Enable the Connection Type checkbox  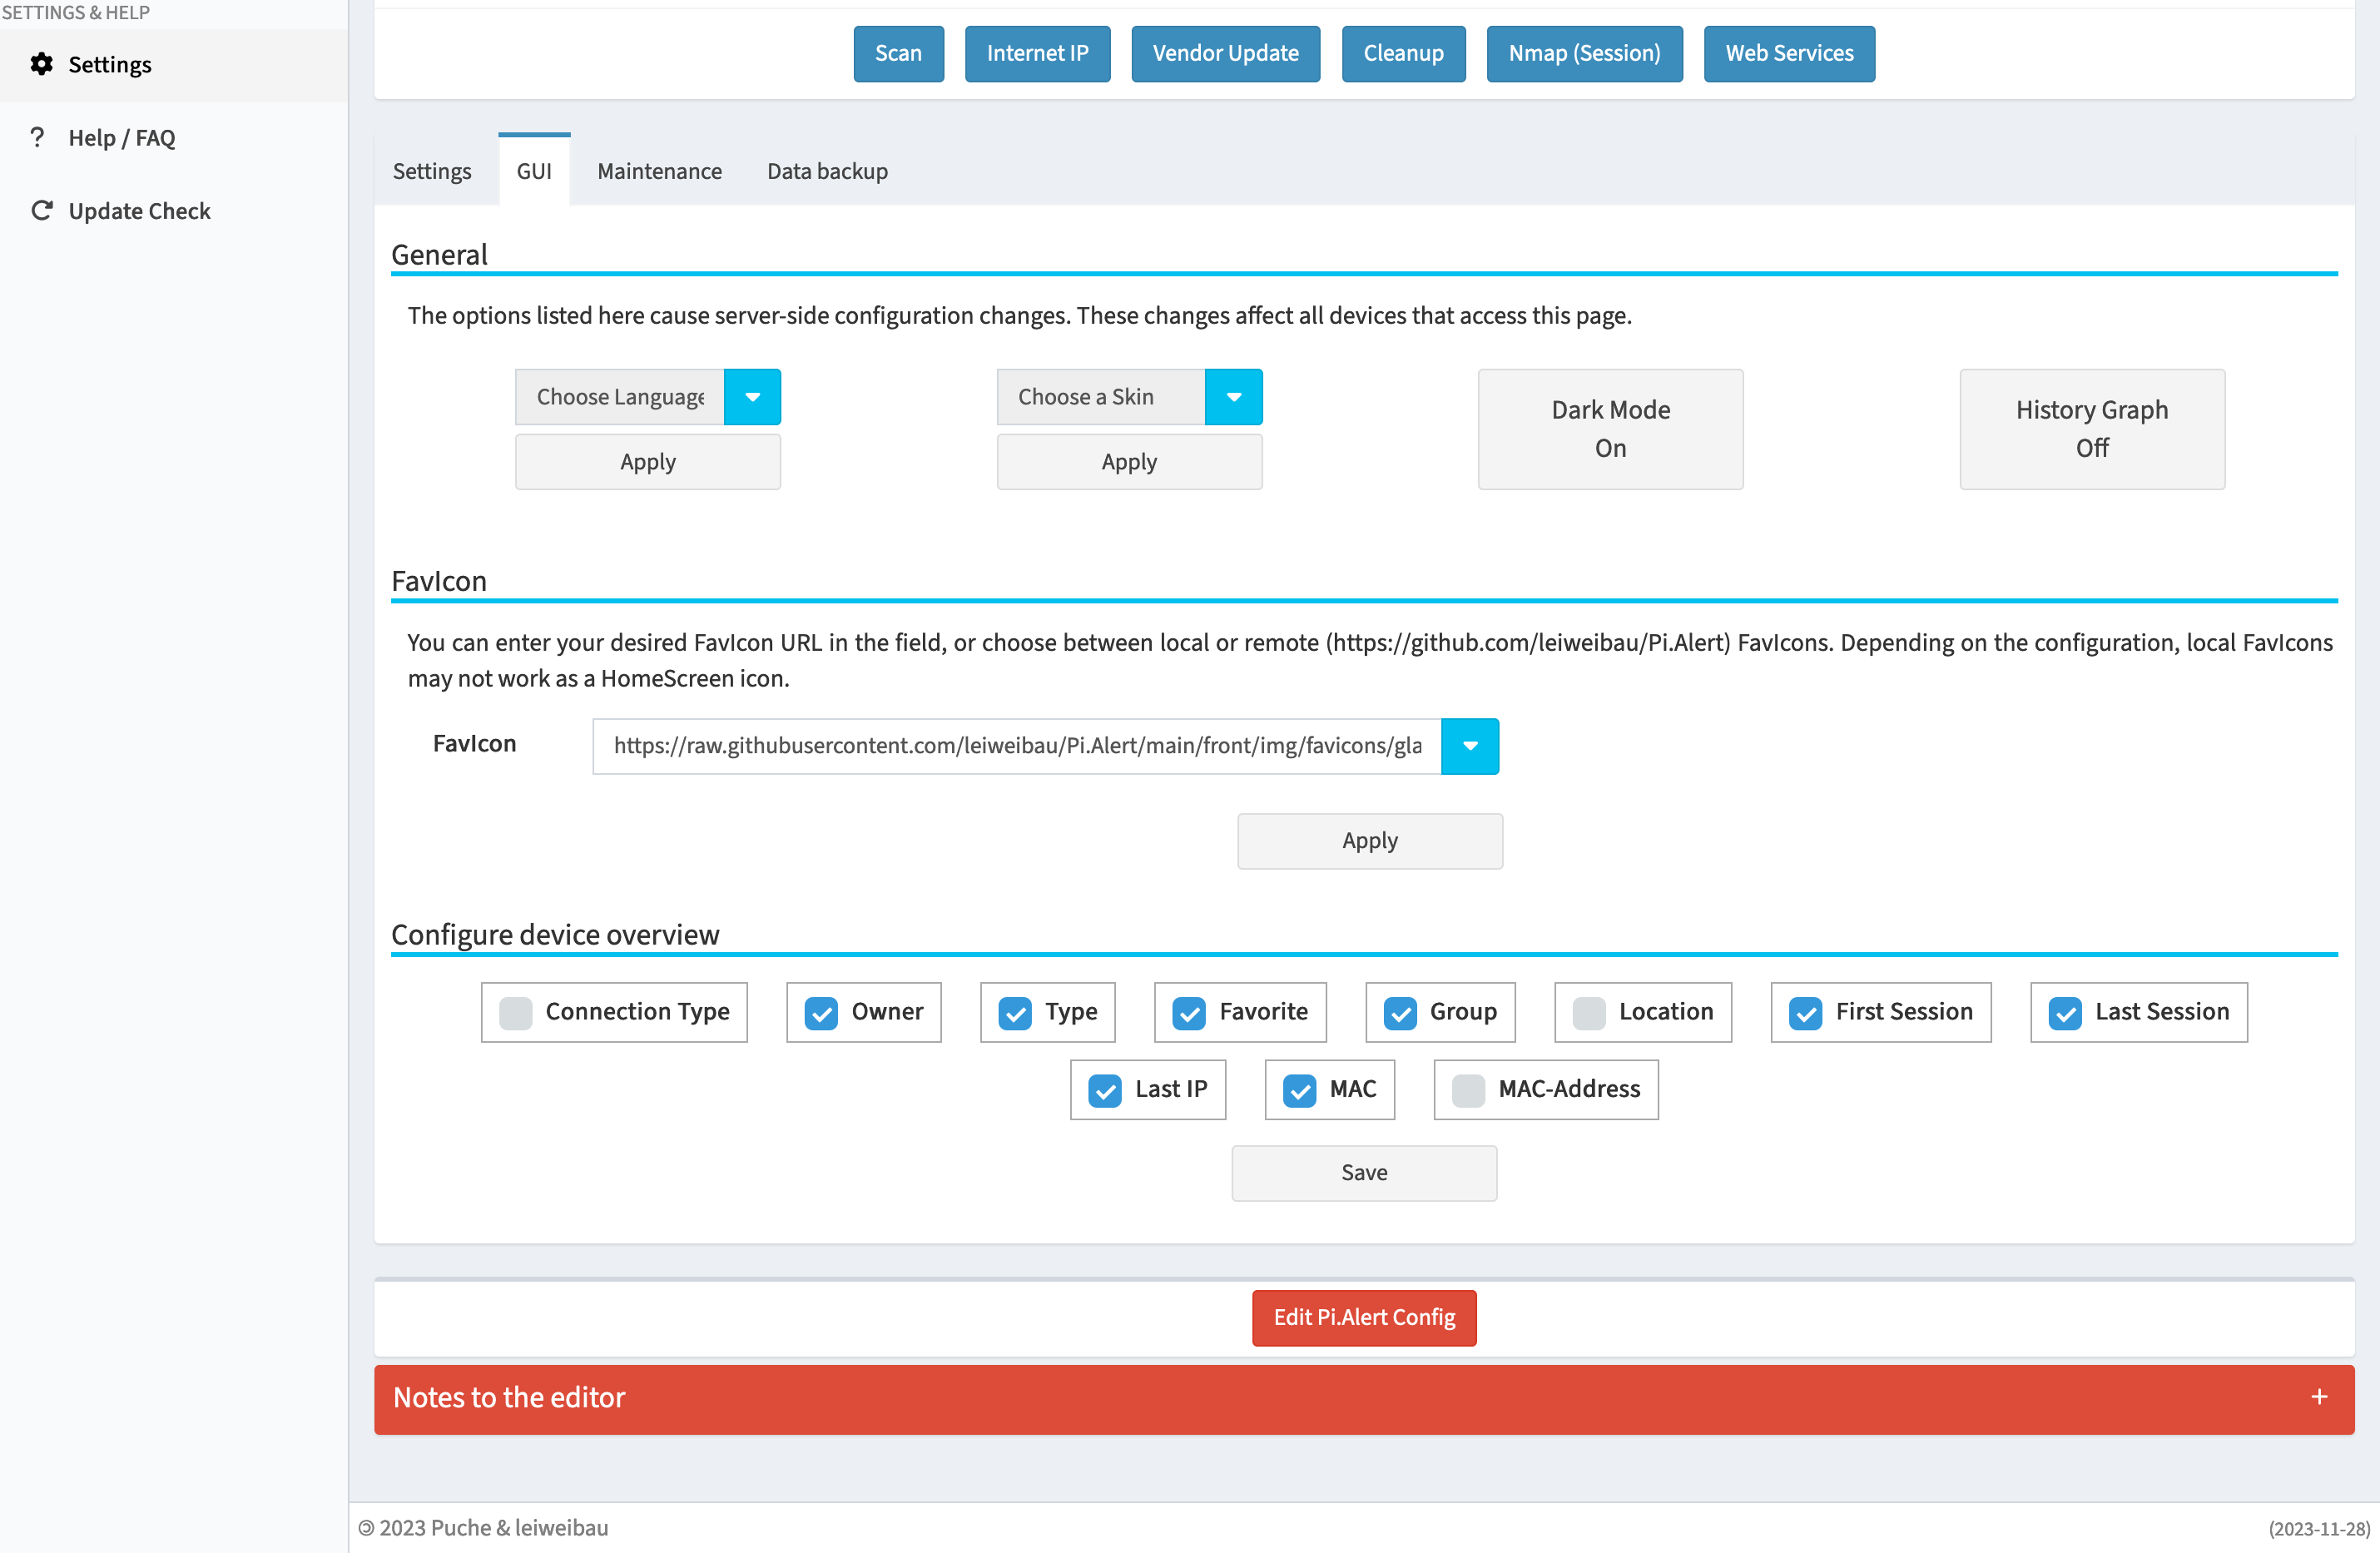pos(516,1012)
